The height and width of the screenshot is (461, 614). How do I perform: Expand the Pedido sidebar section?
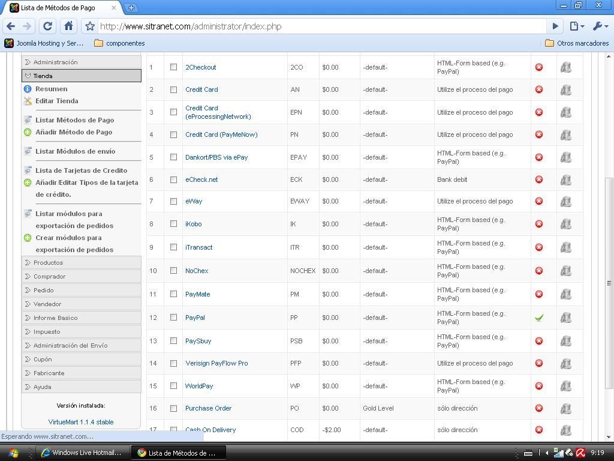pos(82,290)
